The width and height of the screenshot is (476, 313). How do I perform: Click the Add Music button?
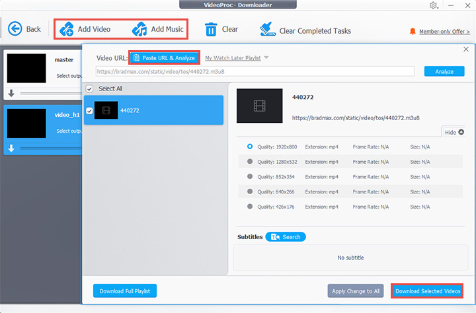[158, 29]
